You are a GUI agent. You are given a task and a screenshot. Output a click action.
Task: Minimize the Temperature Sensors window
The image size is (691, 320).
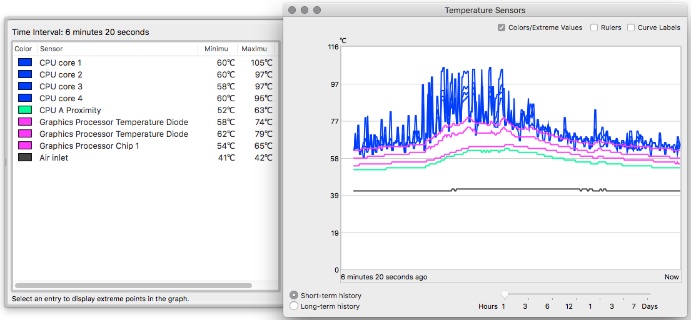[305, 9]
